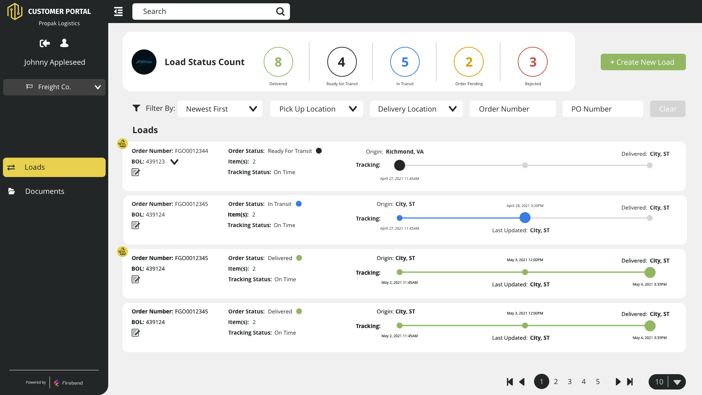The image size is (702, 395).
Task: Click the PO Number input field
Action: pos(603,109)
